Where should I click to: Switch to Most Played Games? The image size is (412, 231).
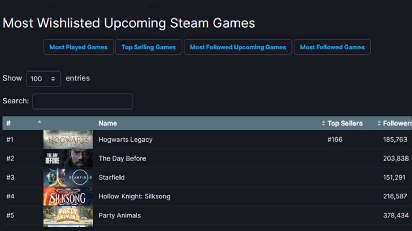tap(78, 47)
